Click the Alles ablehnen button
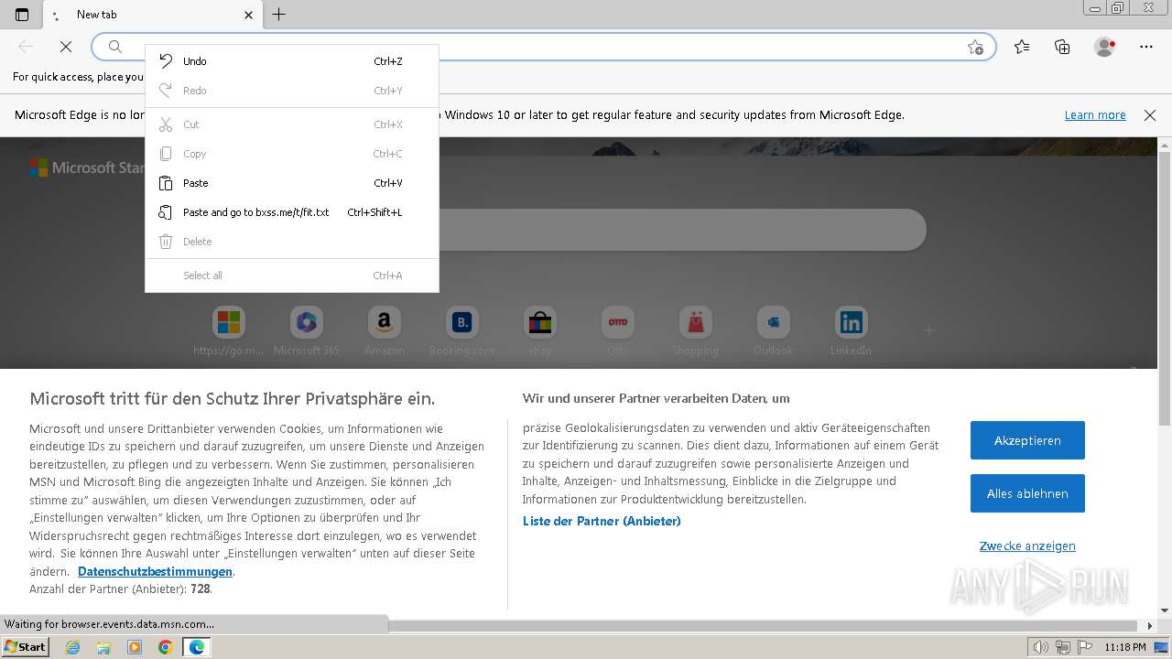This screenshot has width=1172, height=659. [x=1027, y=493]
